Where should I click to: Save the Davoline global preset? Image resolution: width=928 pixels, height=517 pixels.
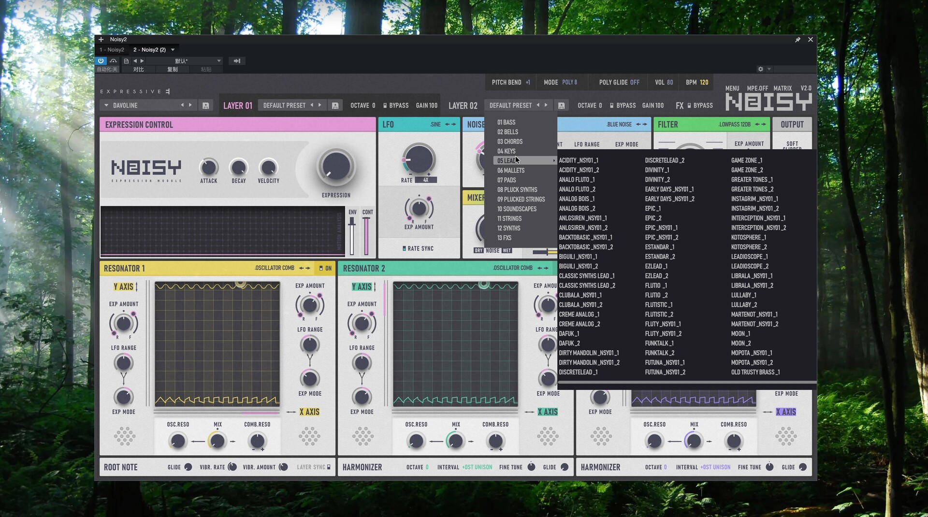[206, 105]
